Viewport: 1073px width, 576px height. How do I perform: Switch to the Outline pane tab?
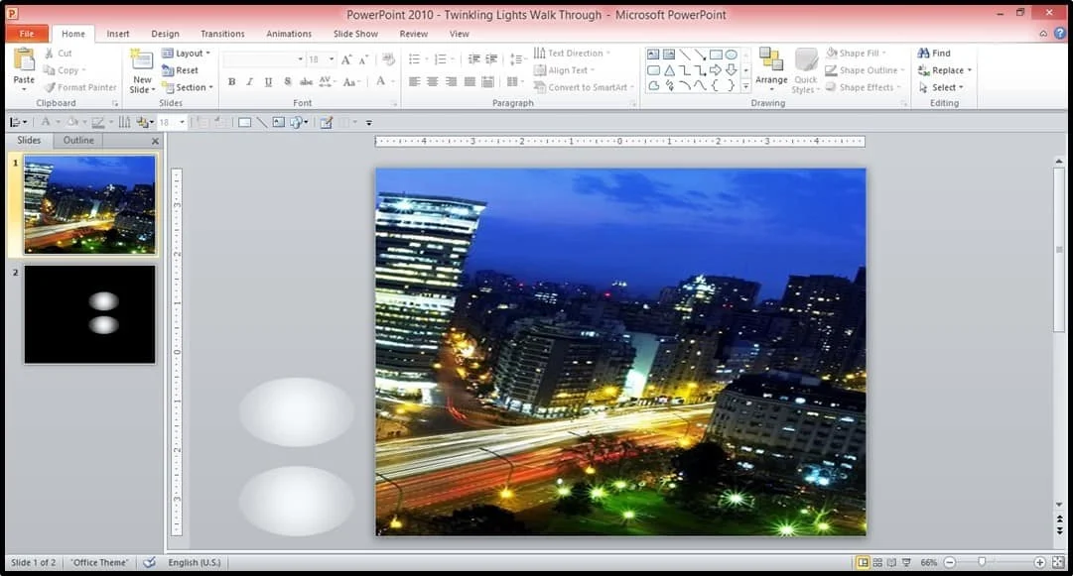[78, 140]
